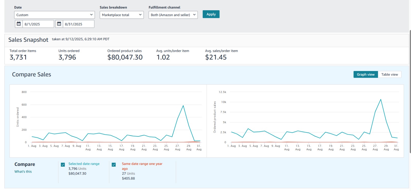Click the 8/31/2025 end date field
Viewport: 411px width, 191px height.
79,24
